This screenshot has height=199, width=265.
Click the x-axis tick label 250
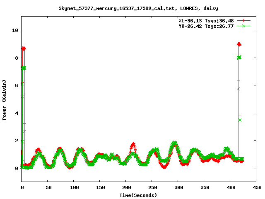point(153,187)
